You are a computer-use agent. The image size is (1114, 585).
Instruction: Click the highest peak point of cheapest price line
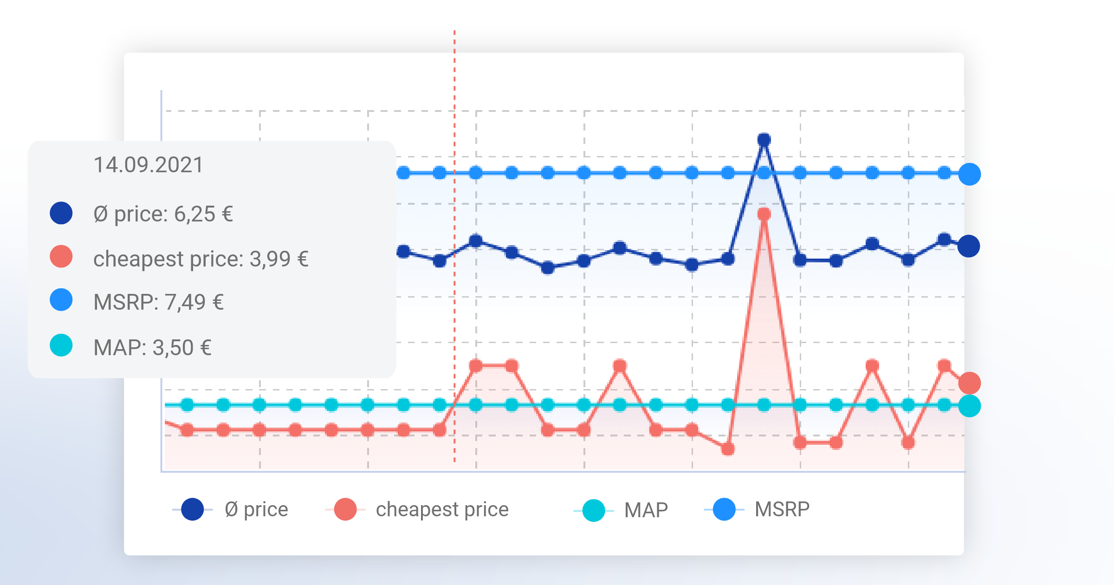[764, 214]
